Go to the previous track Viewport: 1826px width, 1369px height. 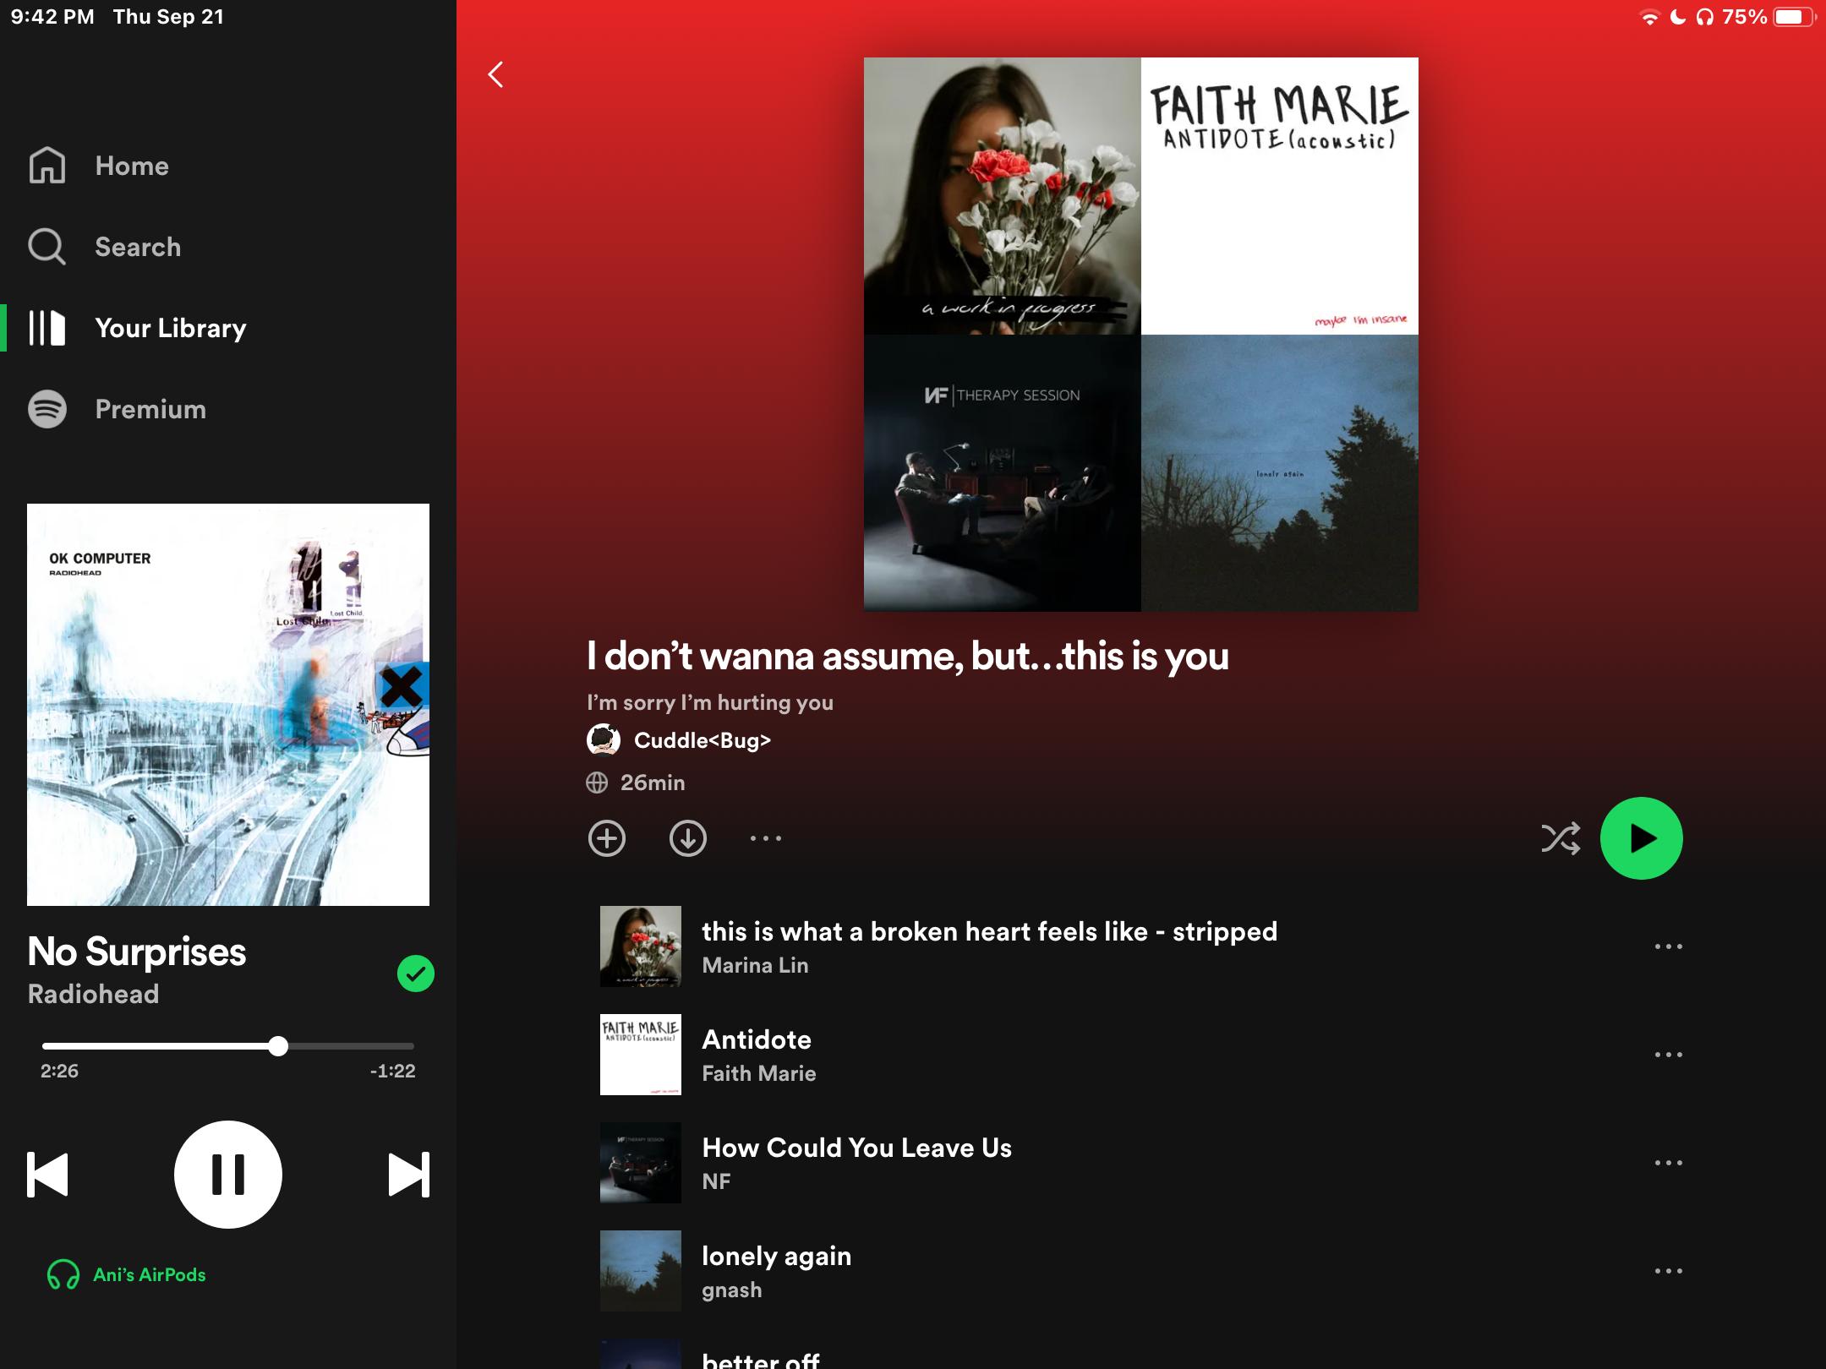coord(48,1175)
